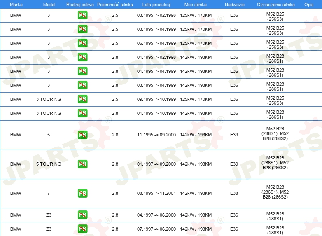The width and height of the screenshot is (322, 236).
Task: Click the Lata produkcji column header
Action: click(x=156, y=5)
